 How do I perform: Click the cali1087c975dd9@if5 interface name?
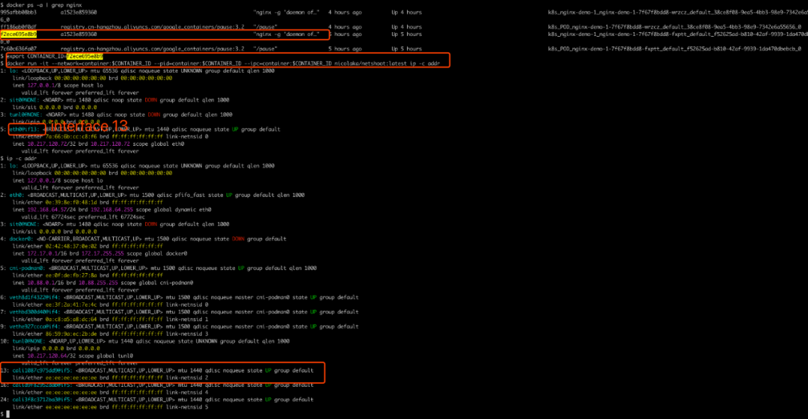(x=42, y=370)
